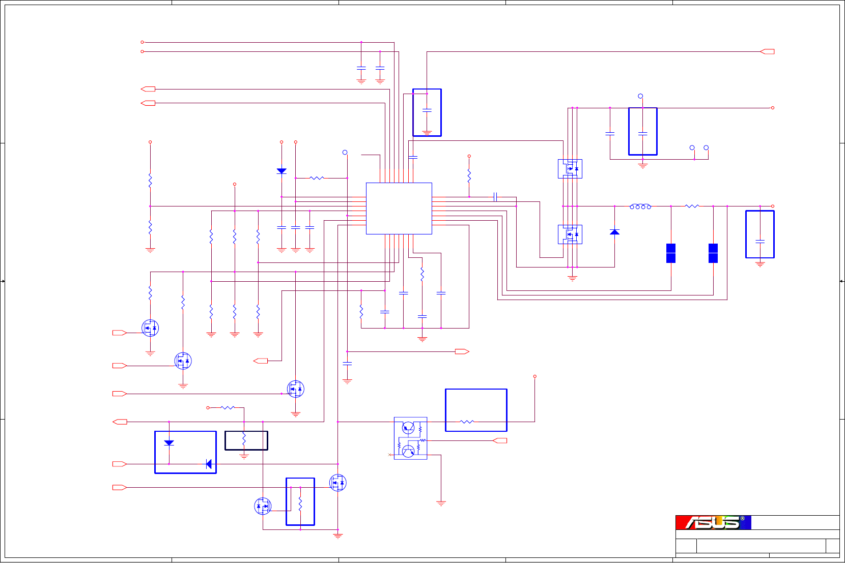The image size is (845, 563).
Task: Select the left solid blue rectangle below the inductor
Action: click(671, 253)
